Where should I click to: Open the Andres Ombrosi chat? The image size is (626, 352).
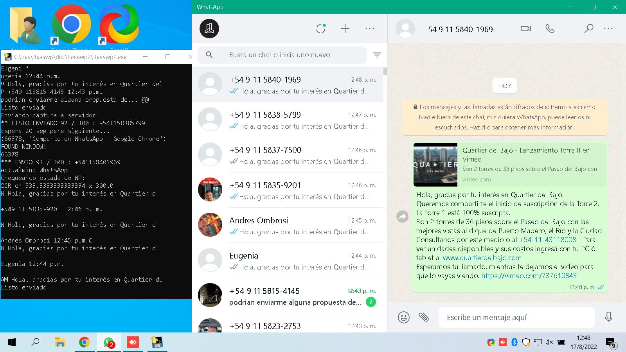288,225
